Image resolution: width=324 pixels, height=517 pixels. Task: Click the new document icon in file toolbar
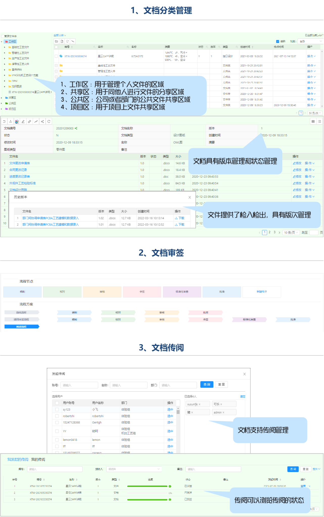point(62,41)
